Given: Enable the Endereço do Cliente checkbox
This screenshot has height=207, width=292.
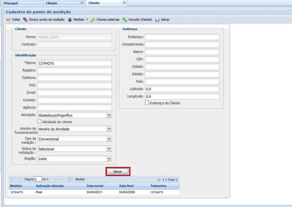Looking at the screenshot, I should tap(147, 103).
